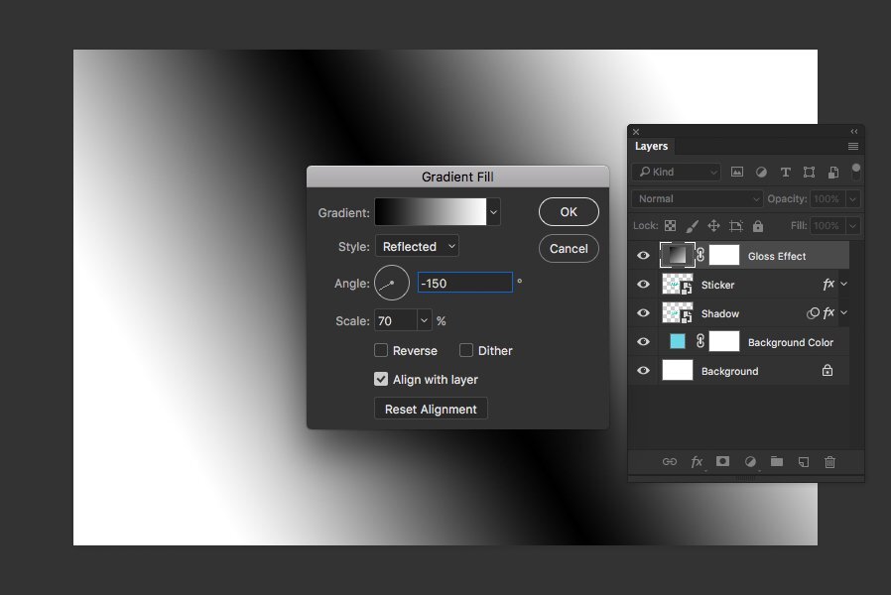891x595 pixels.
Task: Click Cancel in Gradient Fill dialog
Action: click(x=569, y=249)
